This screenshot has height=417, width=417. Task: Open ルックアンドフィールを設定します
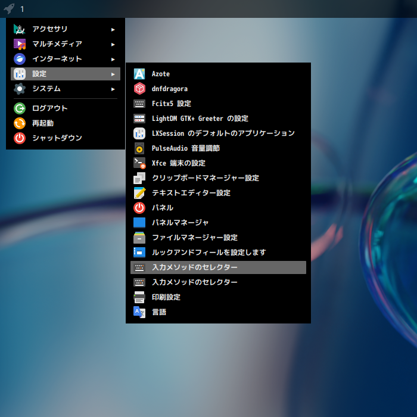coord(218,253)
